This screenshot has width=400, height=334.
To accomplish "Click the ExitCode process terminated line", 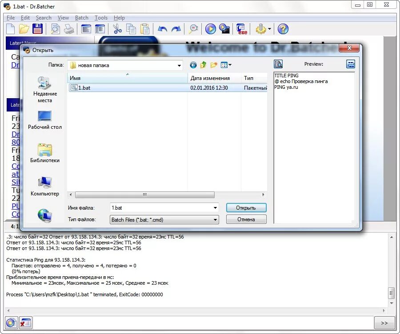I will click(x=84, y=294).
